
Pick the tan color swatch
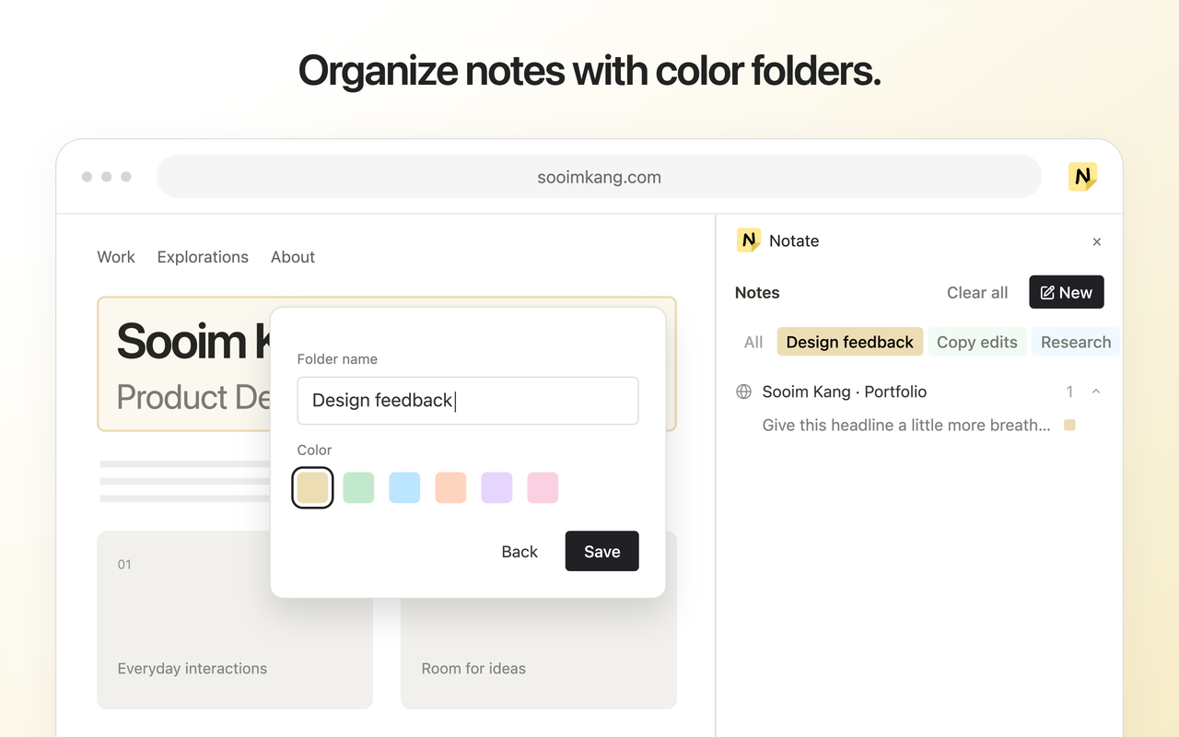pyautogui.click(x=312, y=487)
